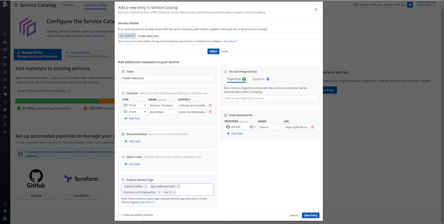Edit the nicholas.thomson email contact field

pos(192,105)
